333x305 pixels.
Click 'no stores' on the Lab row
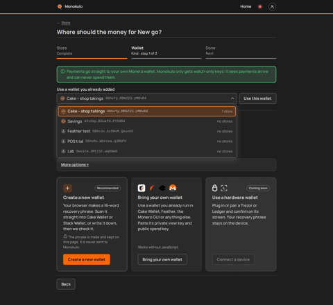pyautogui.click(x=225, y=151)
